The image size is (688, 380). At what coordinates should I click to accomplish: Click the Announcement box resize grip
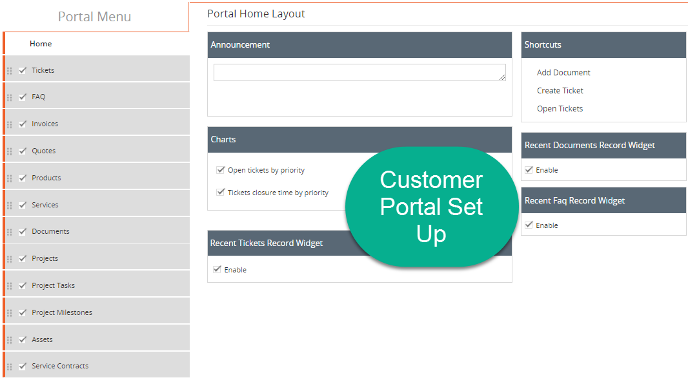tap(502, 77)
